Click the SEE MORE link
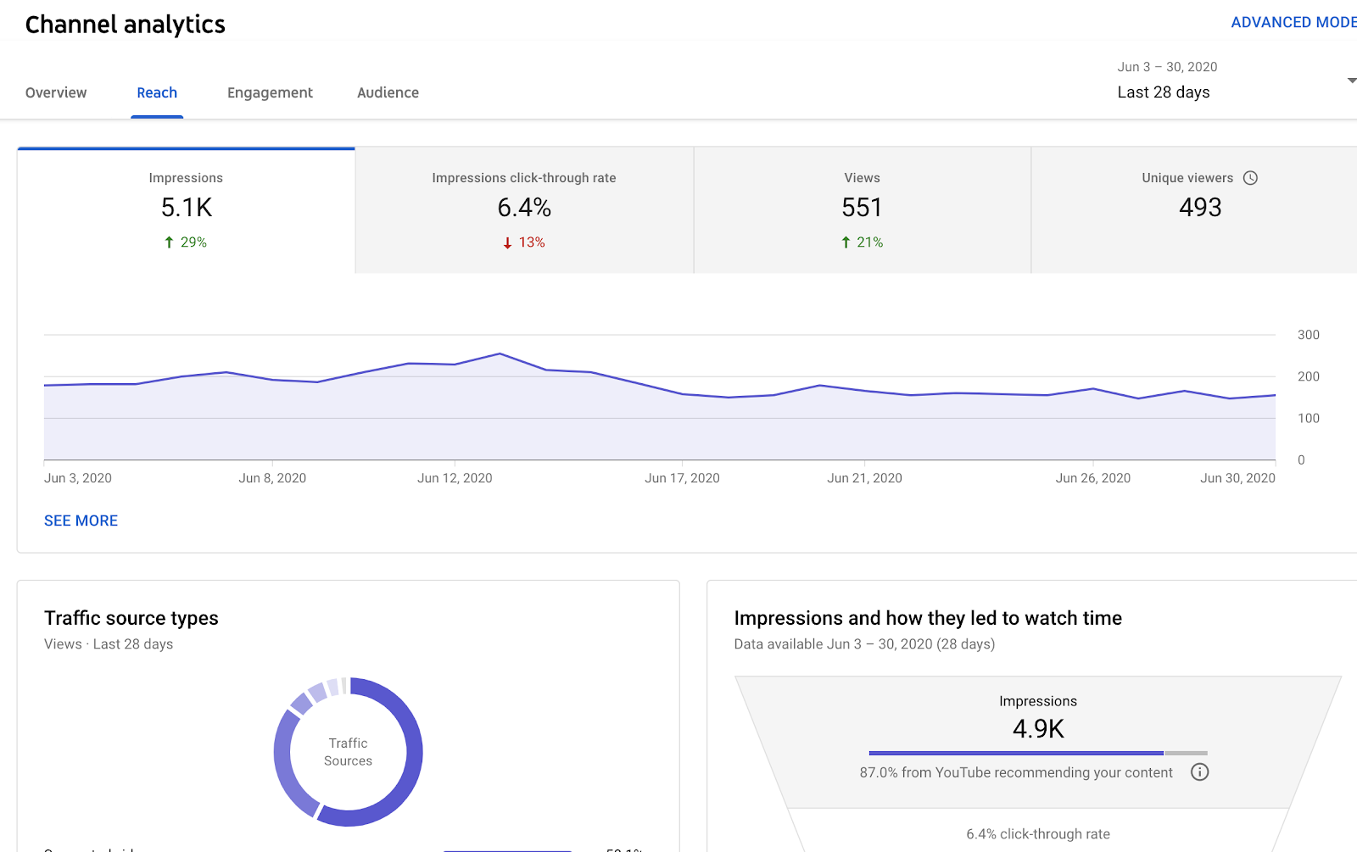1357x852 pixels. click(81, 521)
